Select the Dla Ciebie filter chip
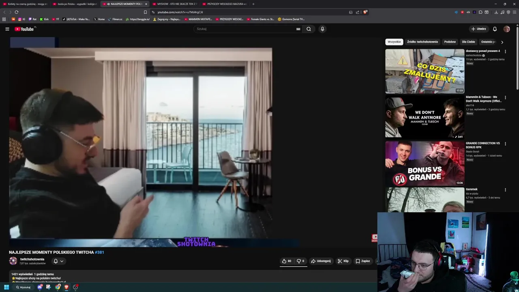The height and width of the screenshot is (292, 519). 468,42
